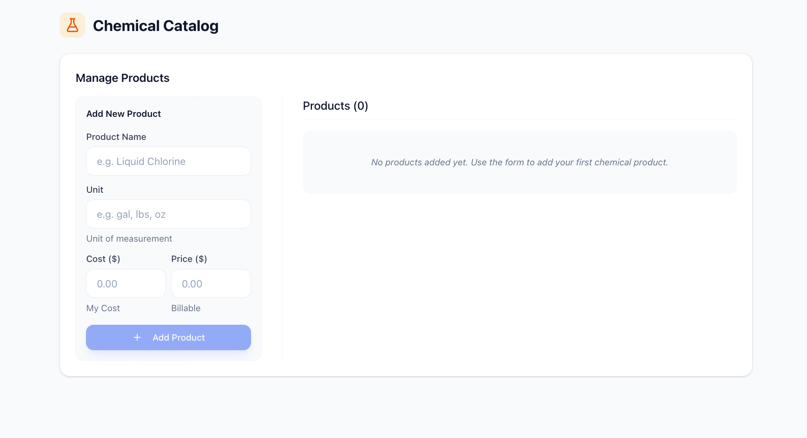The image size is (807, 438).
Task: Click the Manage Products heading
Action: (123, 78)
